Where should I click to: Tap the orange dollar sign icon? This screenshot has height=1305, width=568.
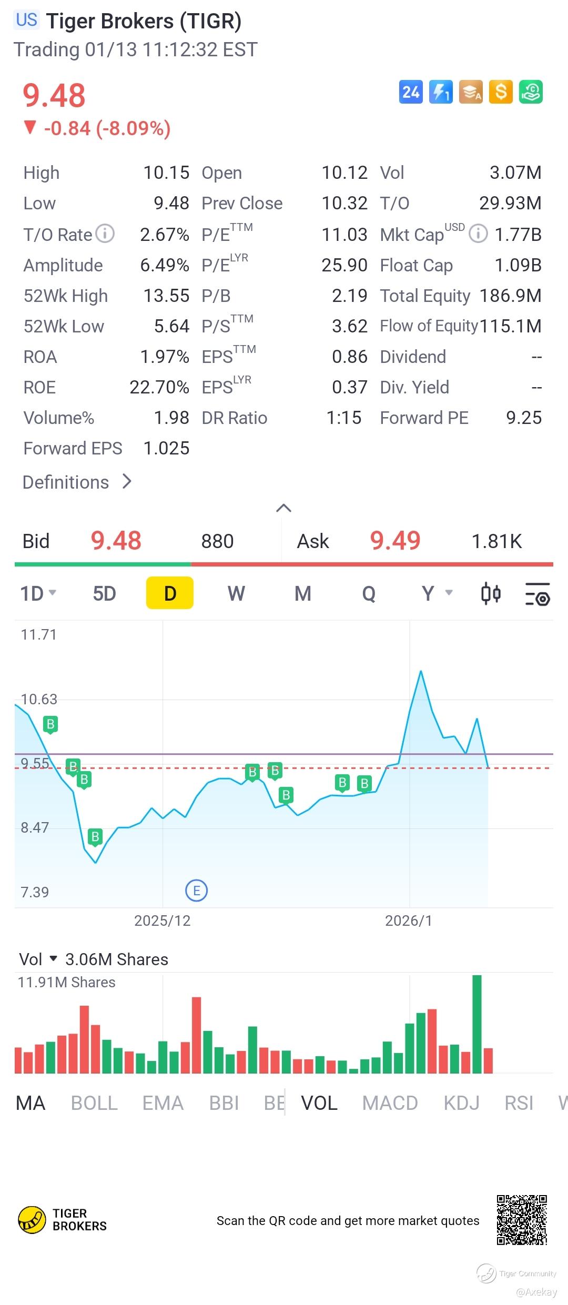click(x=501, y=93)
